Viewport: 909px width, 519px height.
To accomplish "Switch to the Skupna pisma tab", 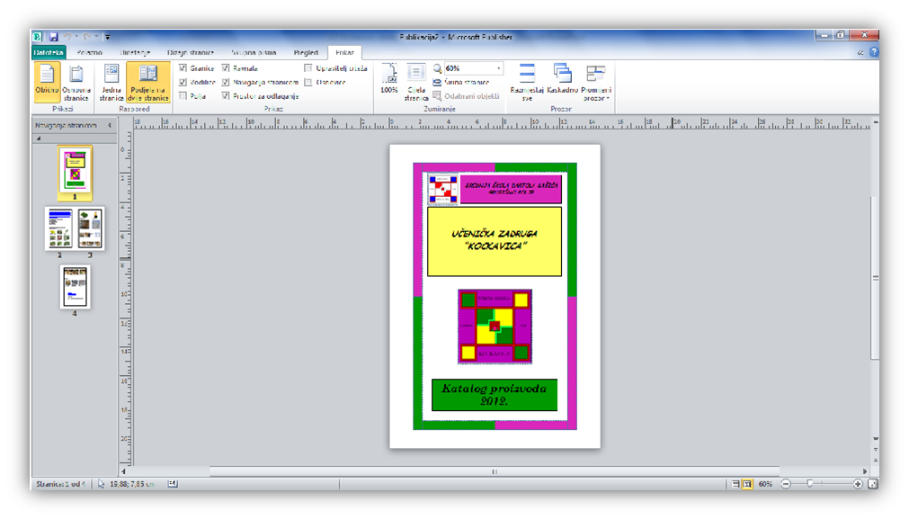I will pyautogui.click(x=254, y=52).
